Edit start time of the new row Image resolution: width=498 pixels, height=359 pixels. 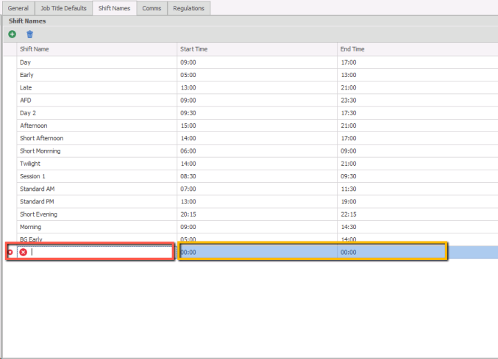pyautogui.click(x=257, y=252)
